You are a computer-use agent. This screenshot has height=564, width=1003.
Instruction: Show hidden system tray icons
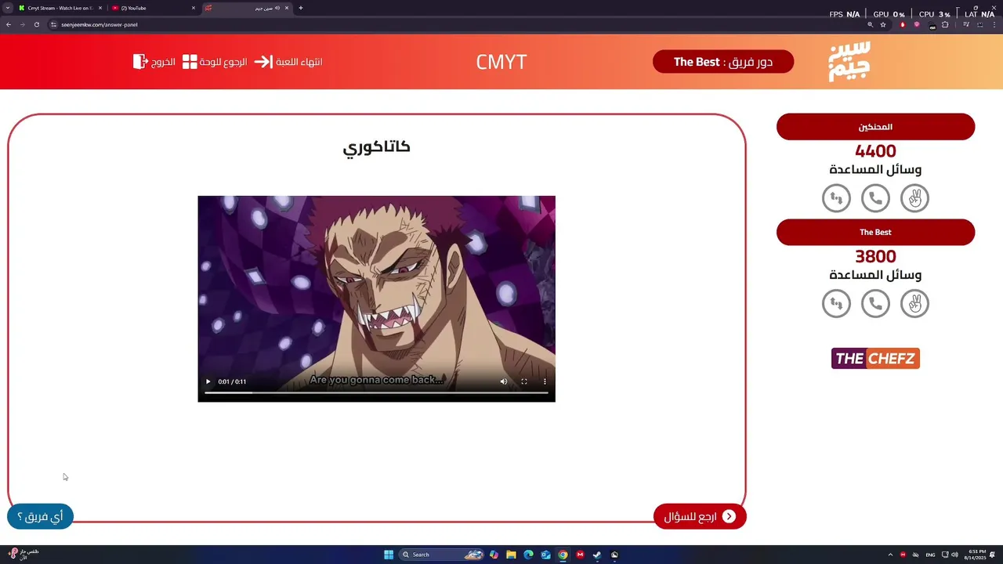pyautogui.click(x=890, y=555)
